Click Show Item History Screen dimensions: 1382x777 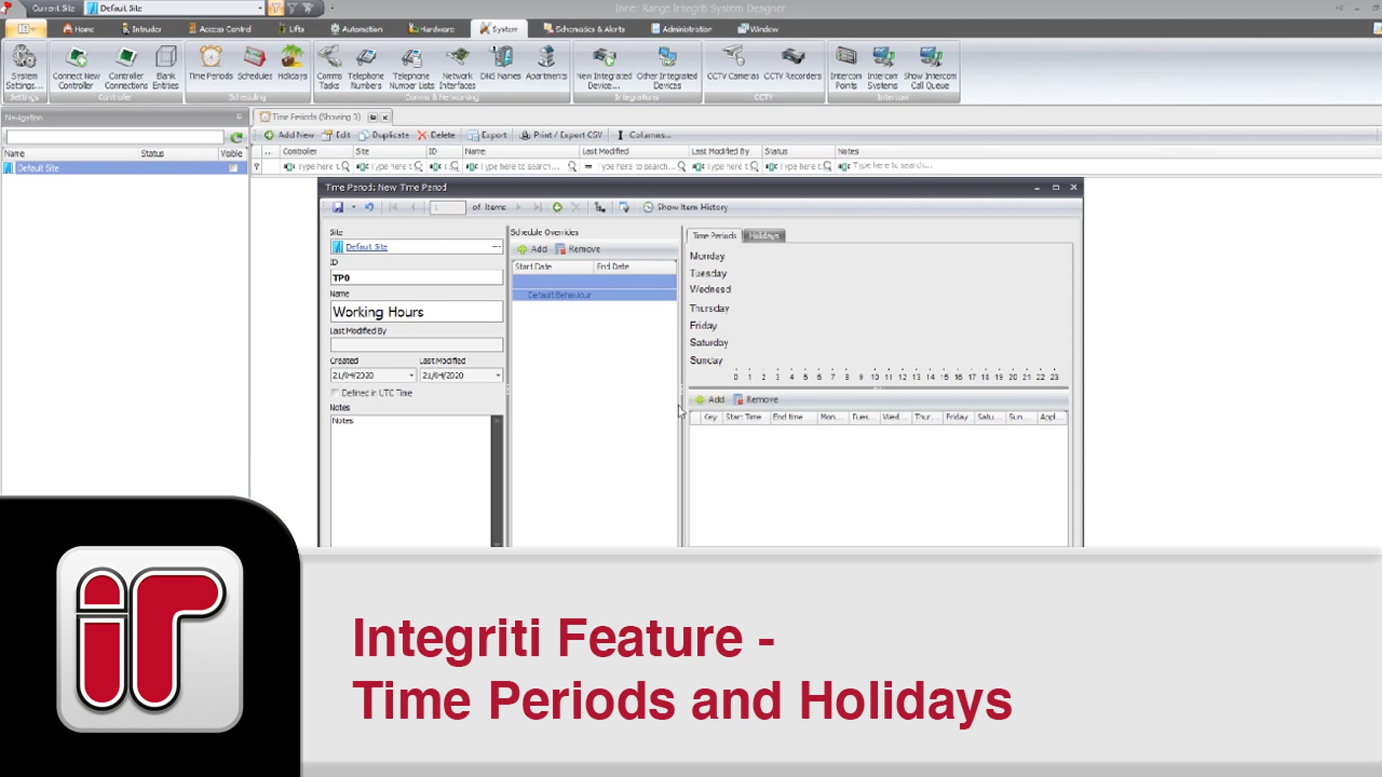685,207
